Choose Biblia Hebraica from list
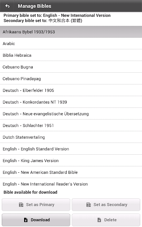 71,55
